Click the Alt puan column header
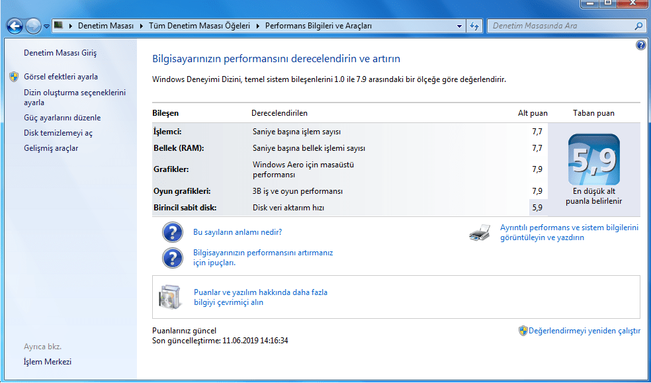 coord(533,113)
